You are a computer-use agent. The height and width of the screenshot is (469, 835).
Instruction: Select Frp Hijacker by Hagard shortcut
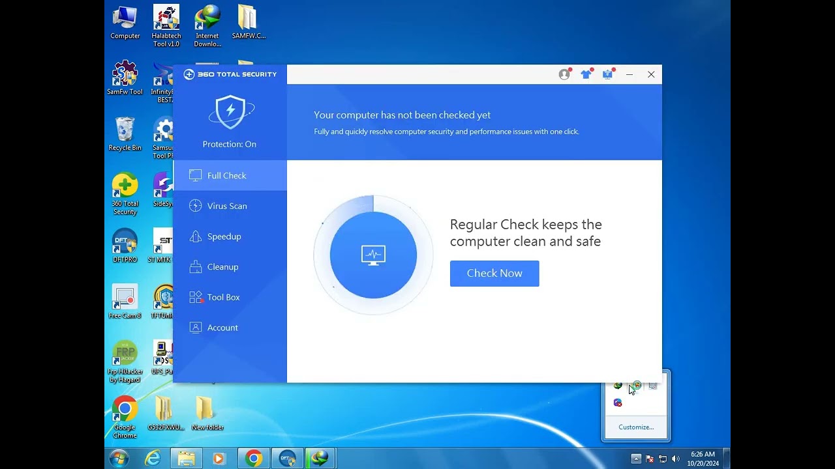pyautogui.click(x=125, y=362)
